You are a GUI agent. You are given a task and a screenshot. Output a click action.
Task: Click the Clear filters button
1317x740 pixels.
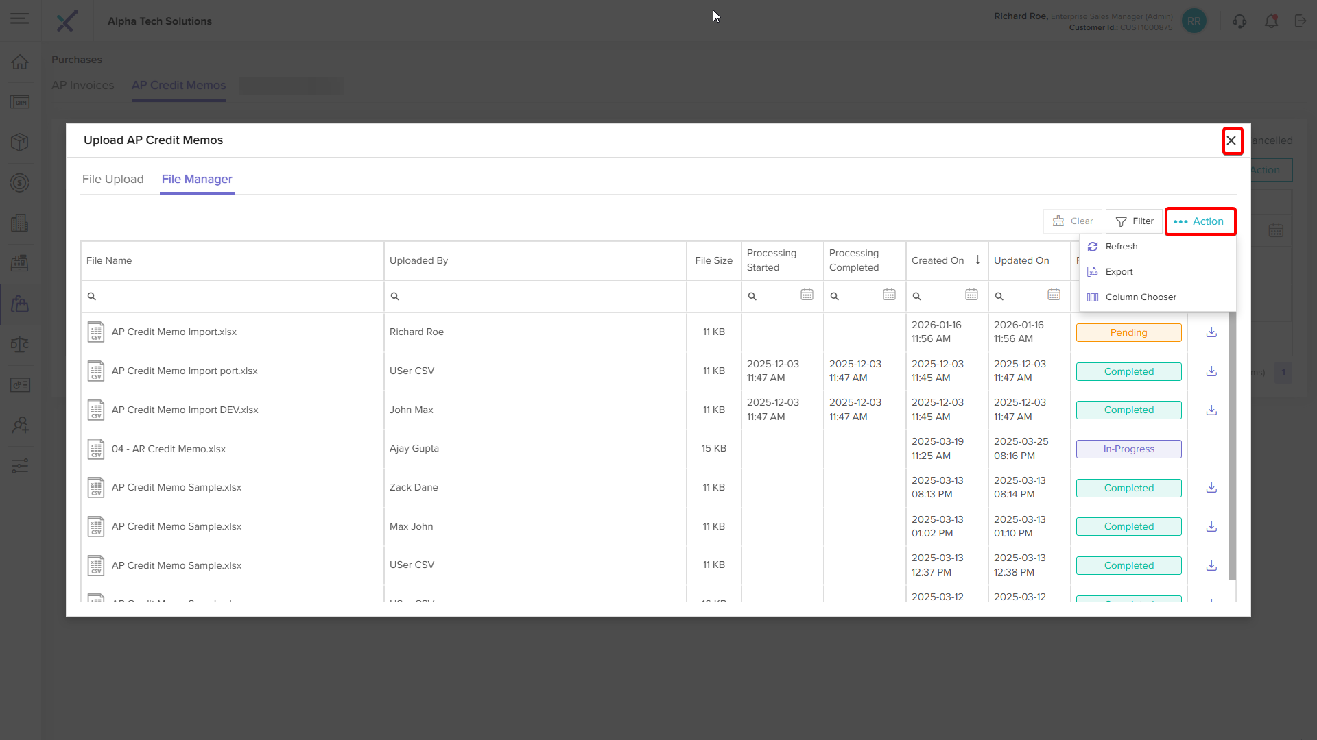(x=1073, y=221)
